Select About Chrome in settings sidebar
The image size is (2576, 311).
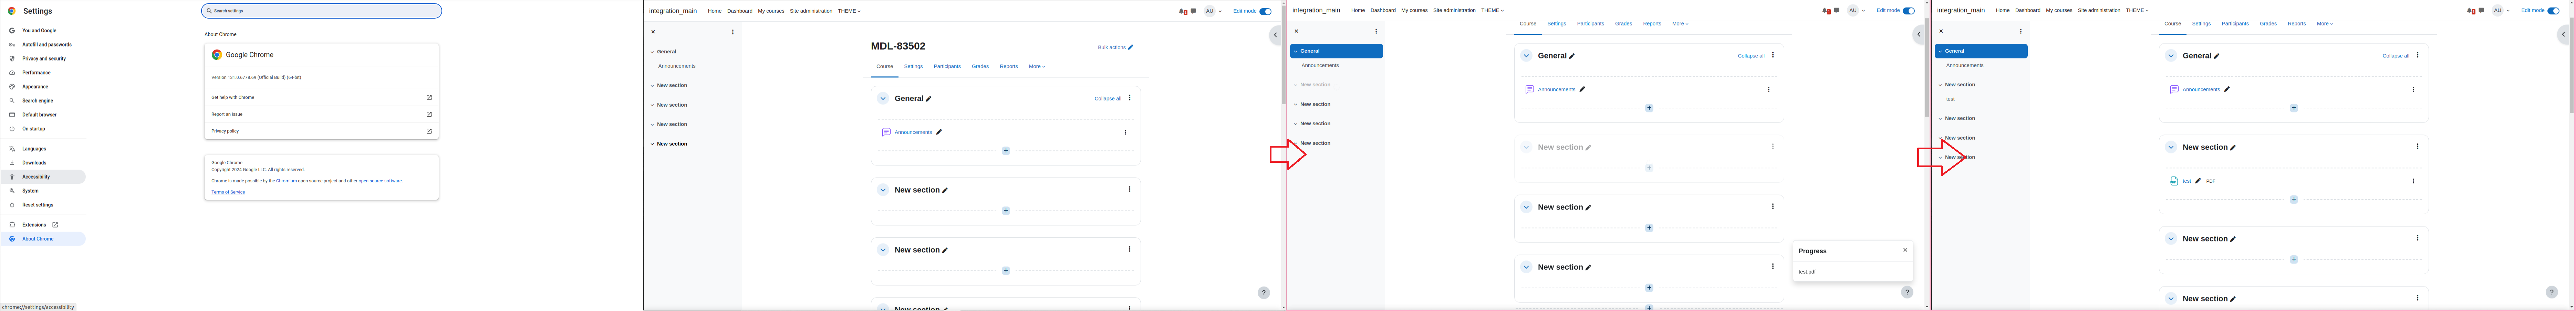coord(43,239)
